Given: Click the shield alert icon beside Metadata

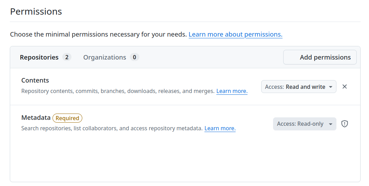Looking at the screenshot, I should (344, 124).
